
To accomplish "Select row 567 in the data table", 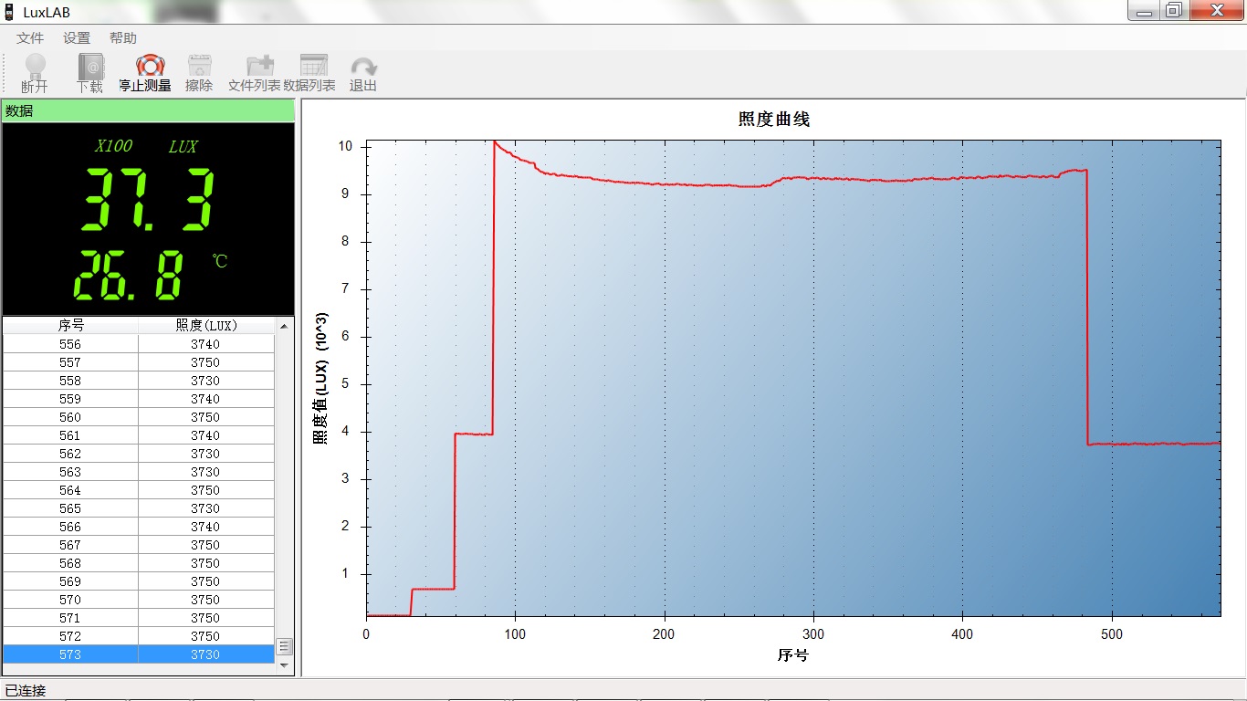I will pyautogui.click(x=139, y=545).
